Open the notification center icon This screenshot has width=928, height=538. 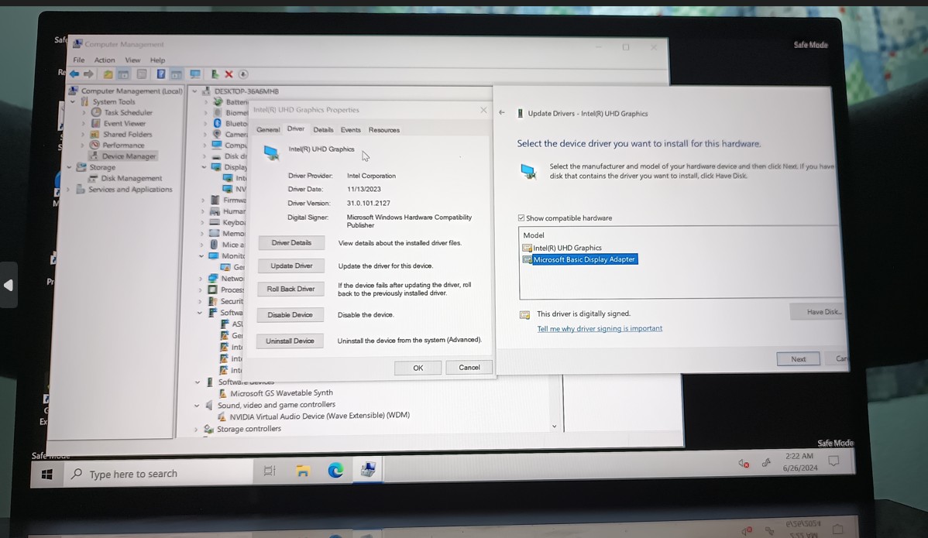834,461
